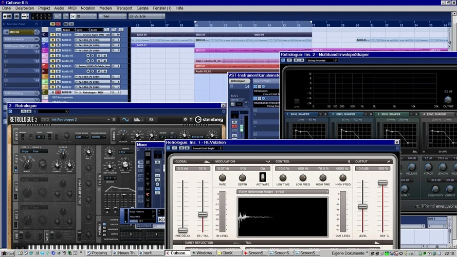Viewport: 457px width, 257px height.
Task: Open the Geräte menu
Action: [142, 8]
